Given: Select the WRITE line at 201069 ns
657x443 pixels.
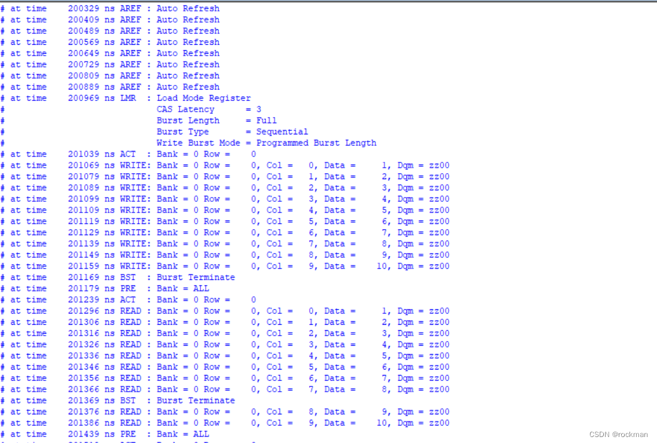Looking at the screenshot, I should tap(225, 165).
